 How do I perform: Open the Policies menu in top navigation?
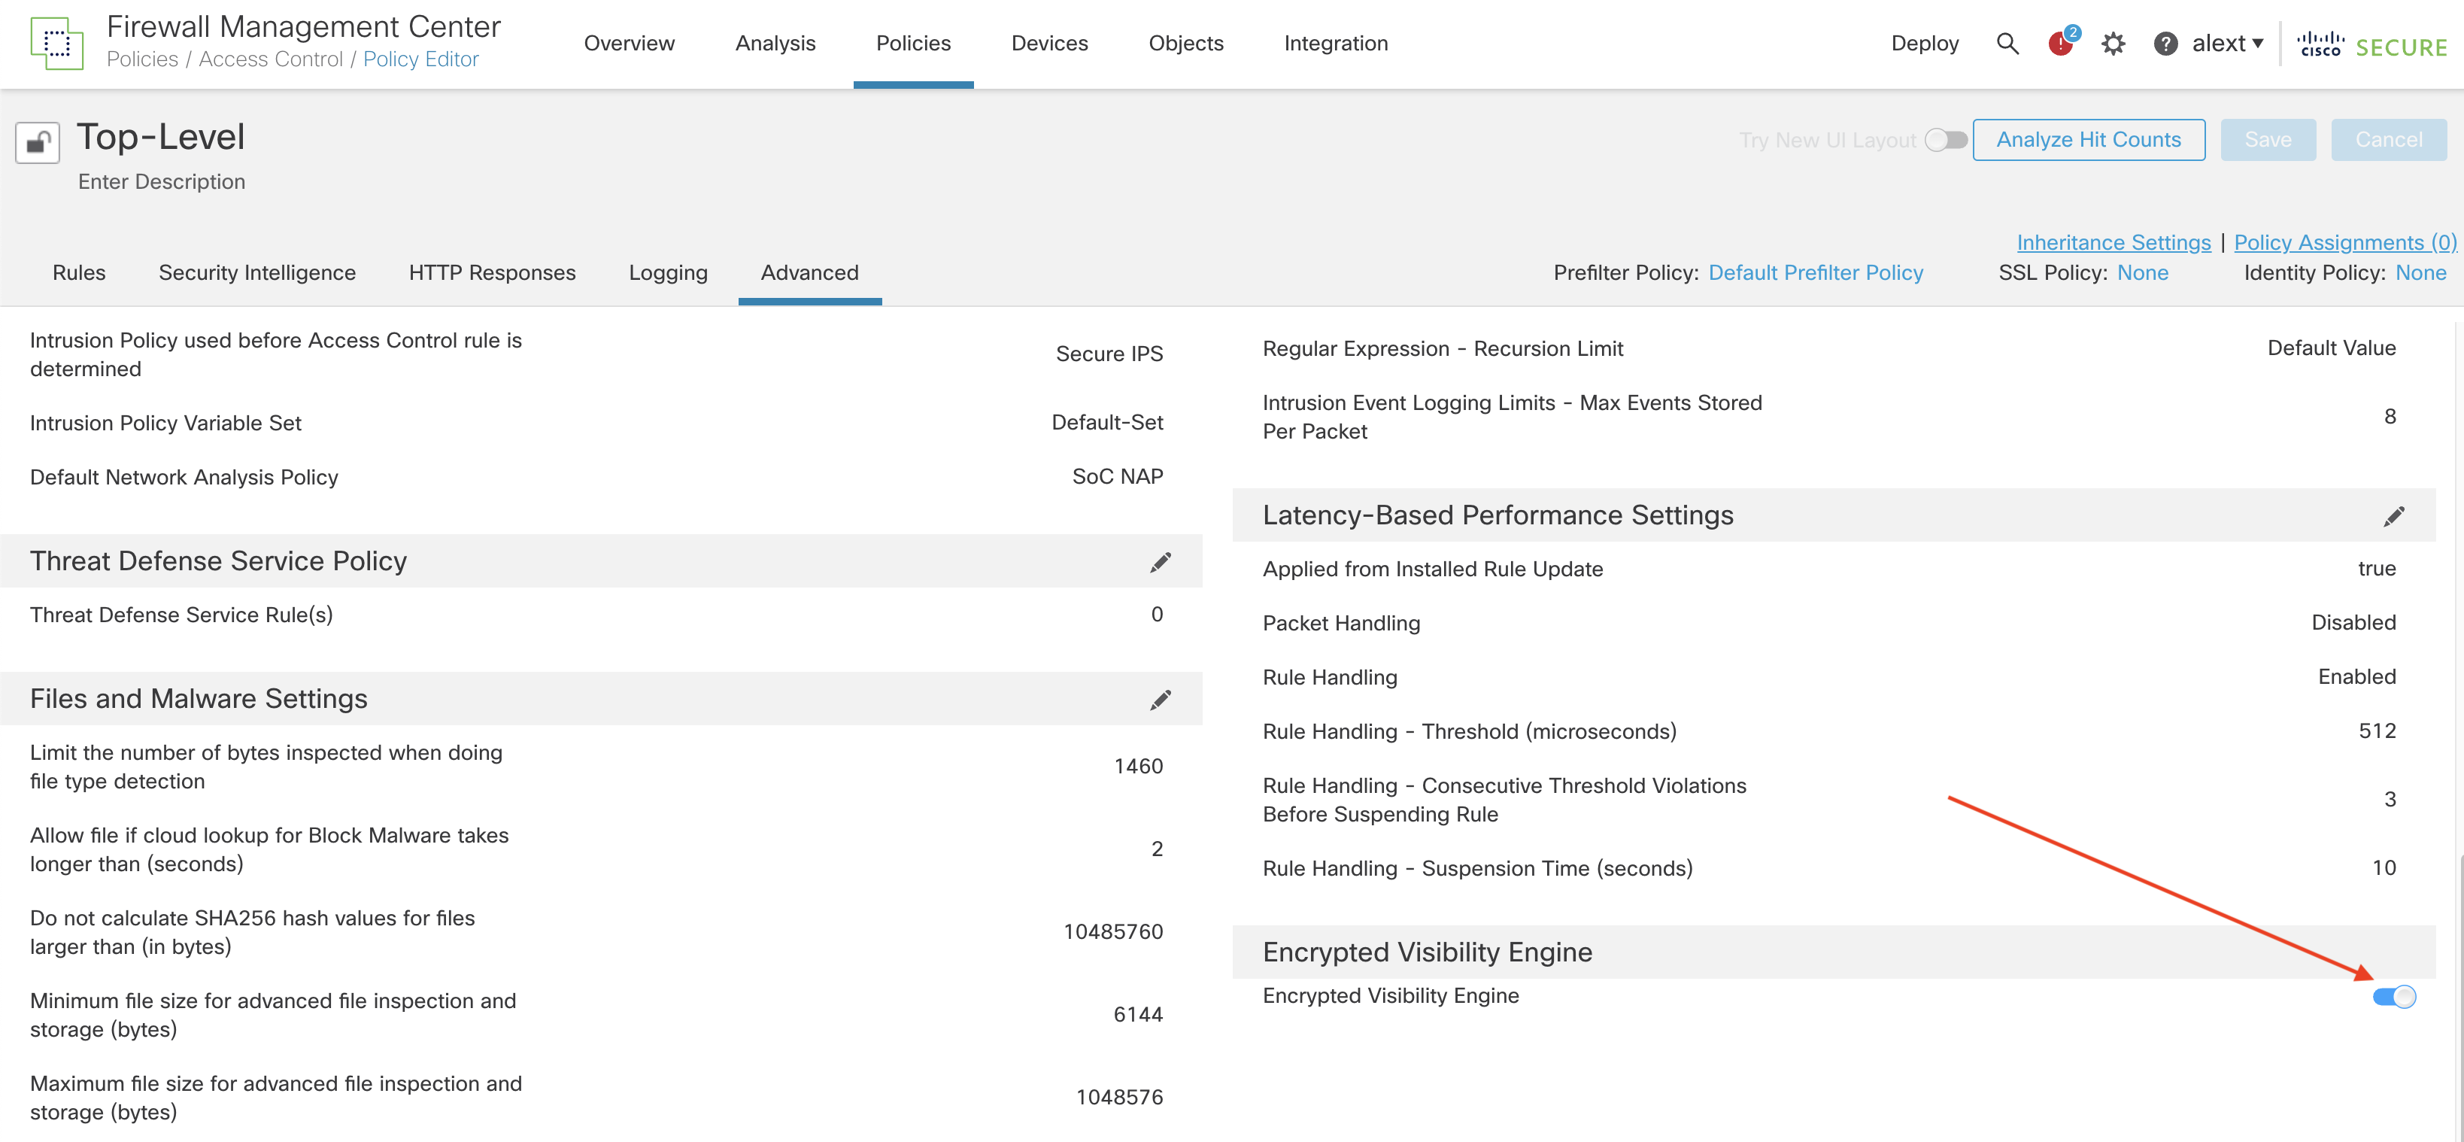pyautogui.click(x=912, y=44)
